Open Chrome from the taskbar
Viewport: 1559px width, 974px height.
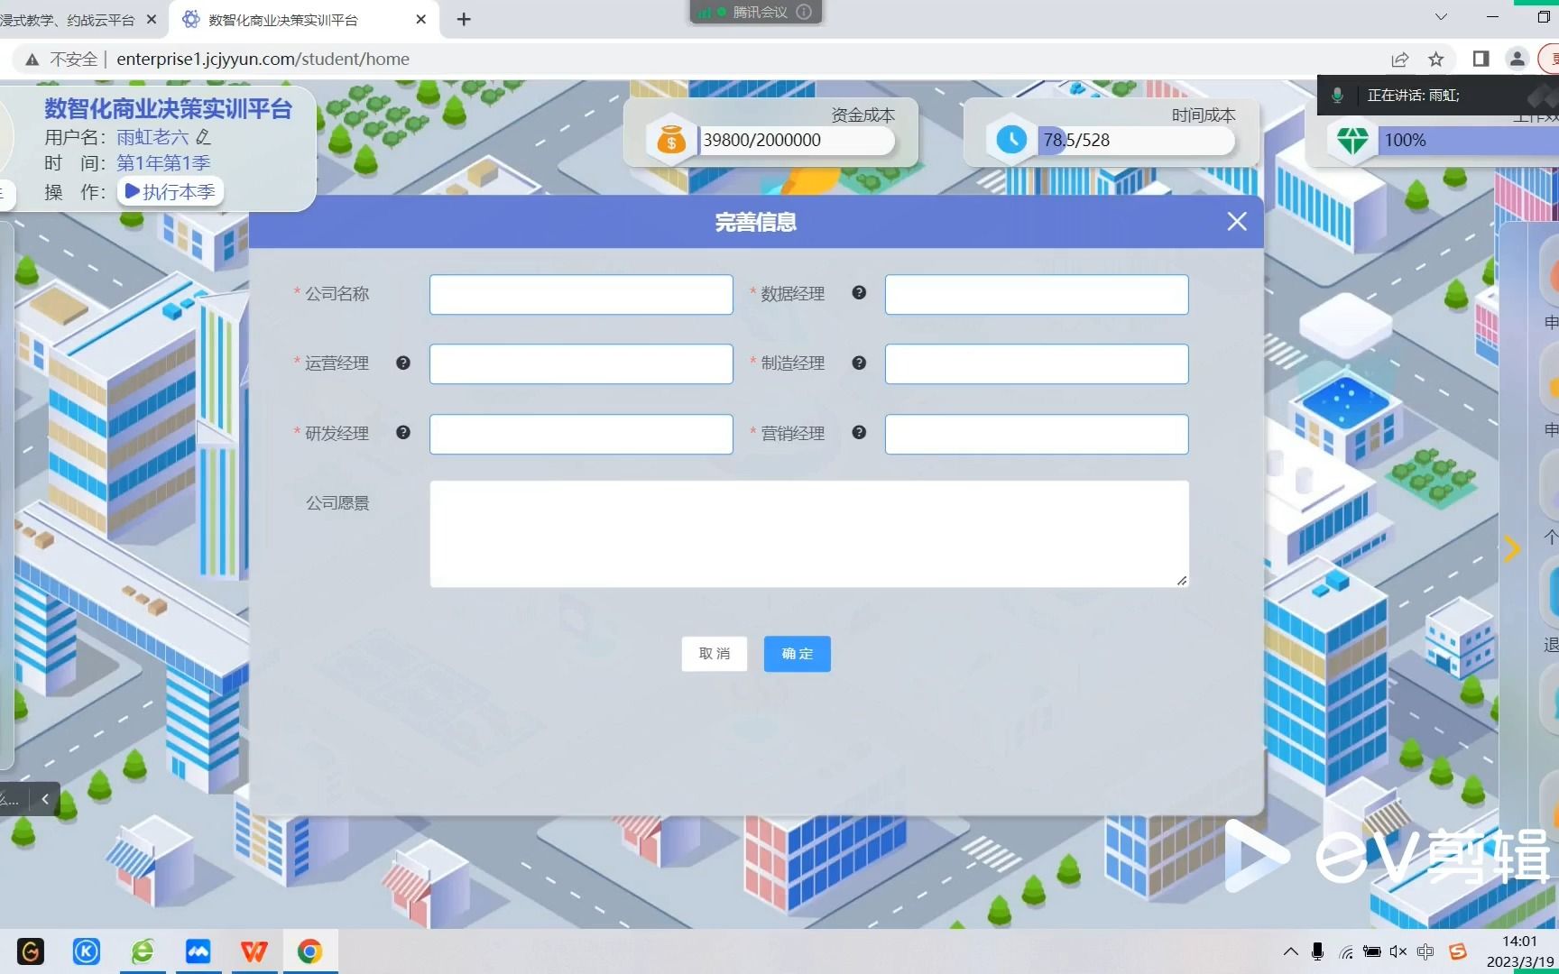(x=310, y=951)
